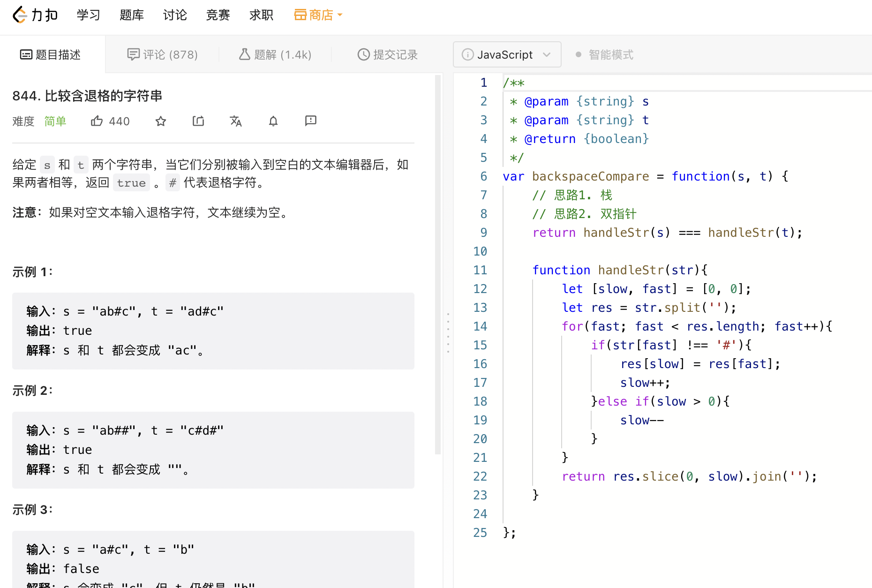Click the 简单 difficulty label

coord(55,121)
